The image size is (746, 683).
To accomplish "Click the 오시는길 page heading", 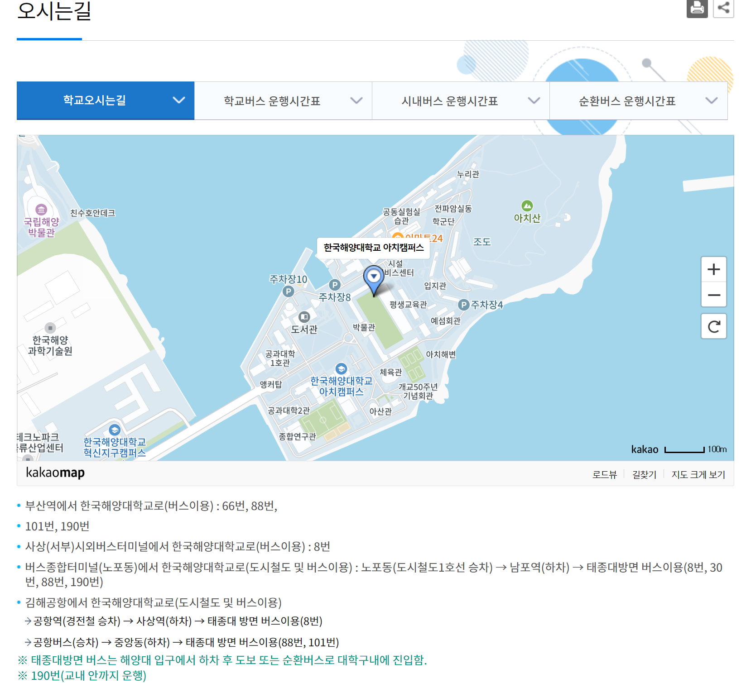I will click(54, 10).
